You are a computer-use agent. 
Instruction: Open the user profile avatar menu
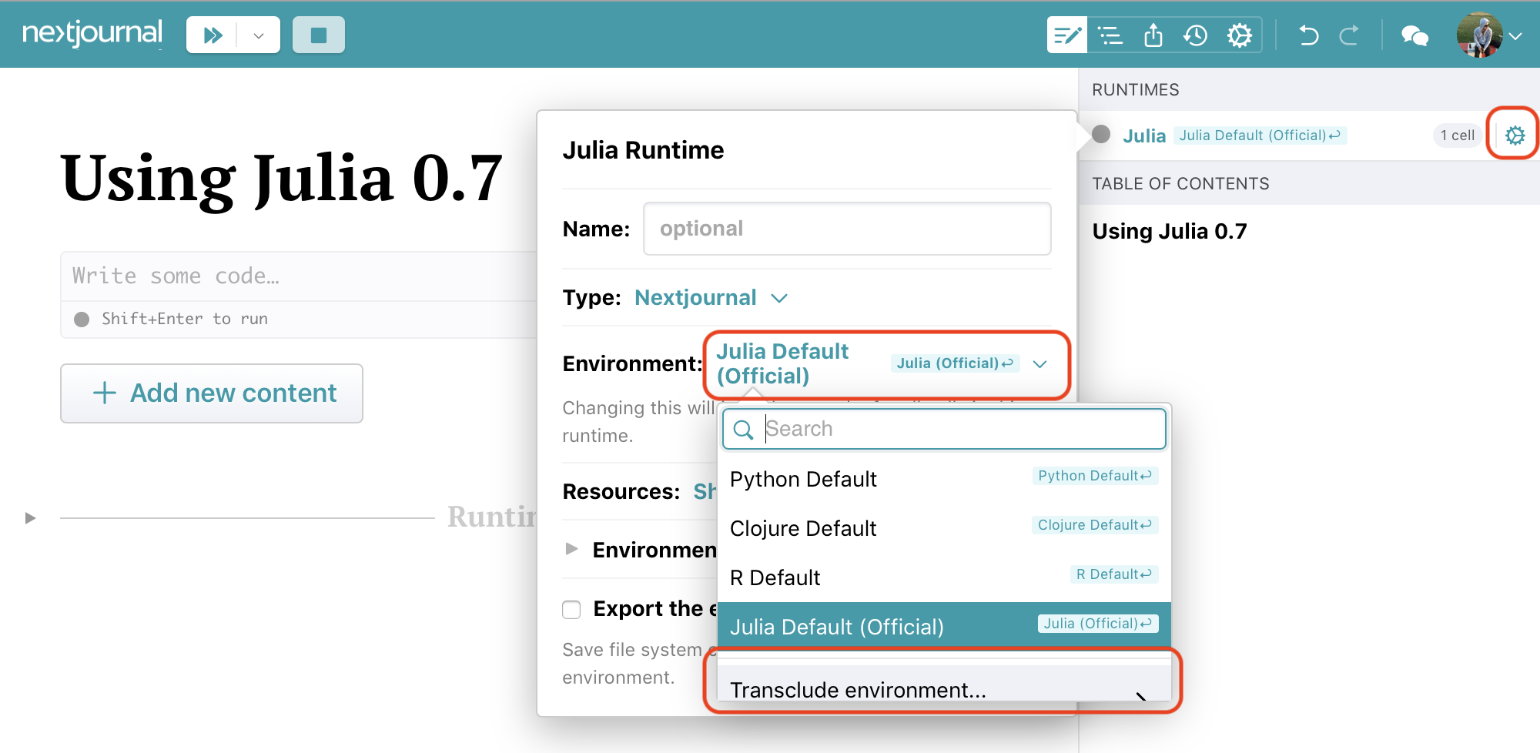click(x=1479, y=35)
